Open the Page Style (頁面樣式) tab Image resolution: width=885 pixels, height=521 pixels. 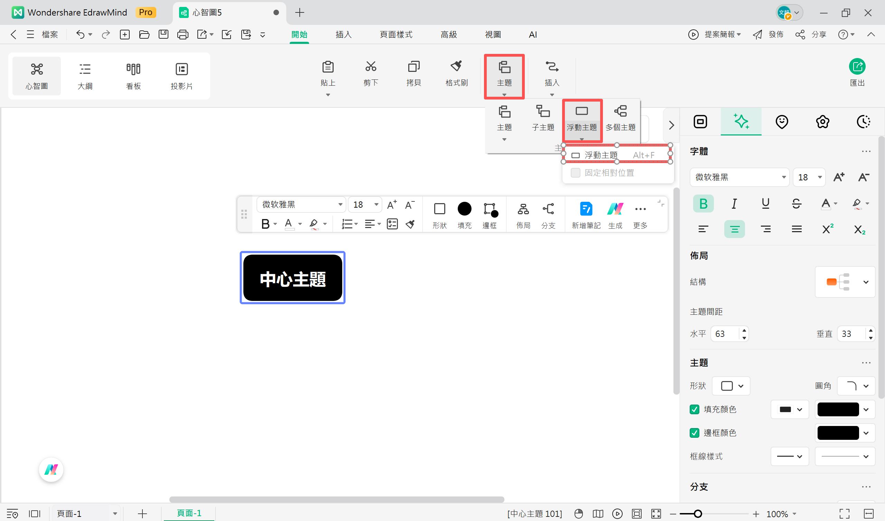pyautogui.click(x=396, y=35)
